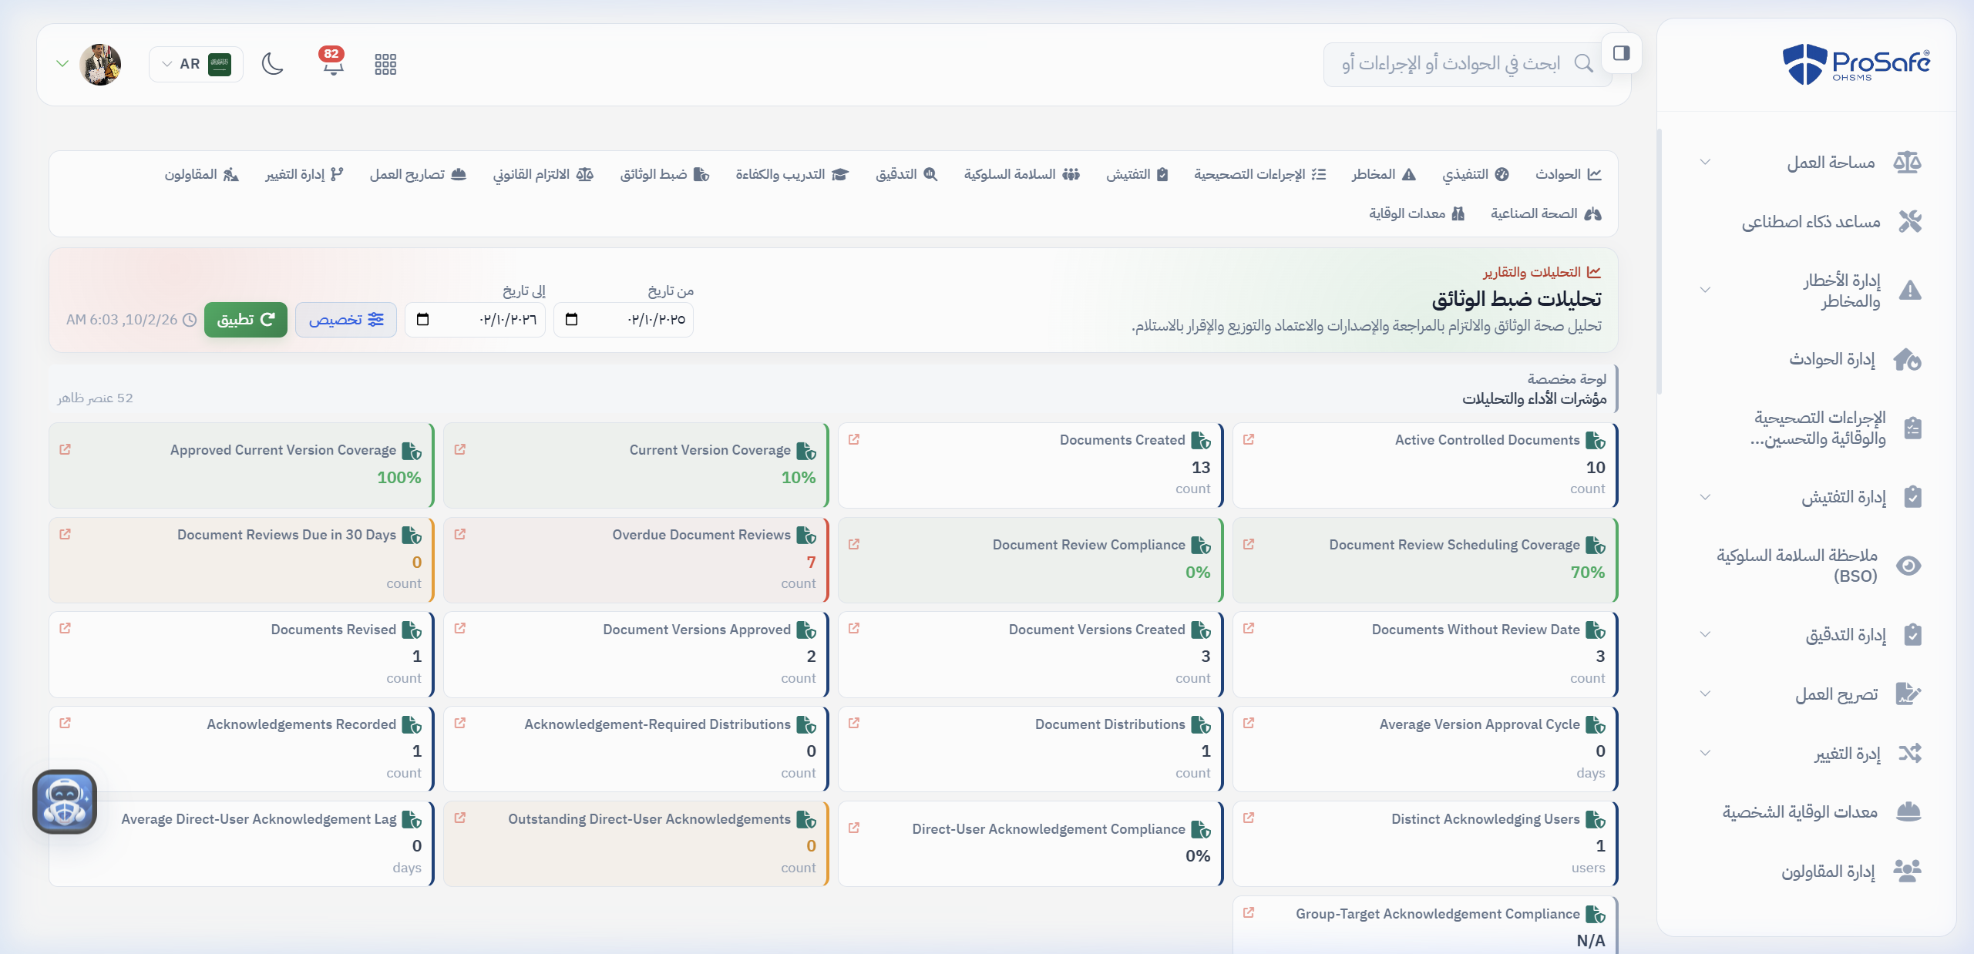Click the 'تخصيص' customize button
The width and height of the screenshot is (1974, 954).
click(x=346, y=320)
